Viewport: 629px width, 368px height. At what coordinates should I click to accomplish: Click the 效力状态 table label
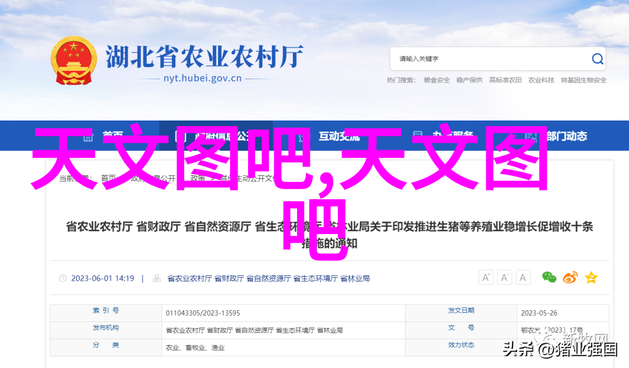click(461, 345)
